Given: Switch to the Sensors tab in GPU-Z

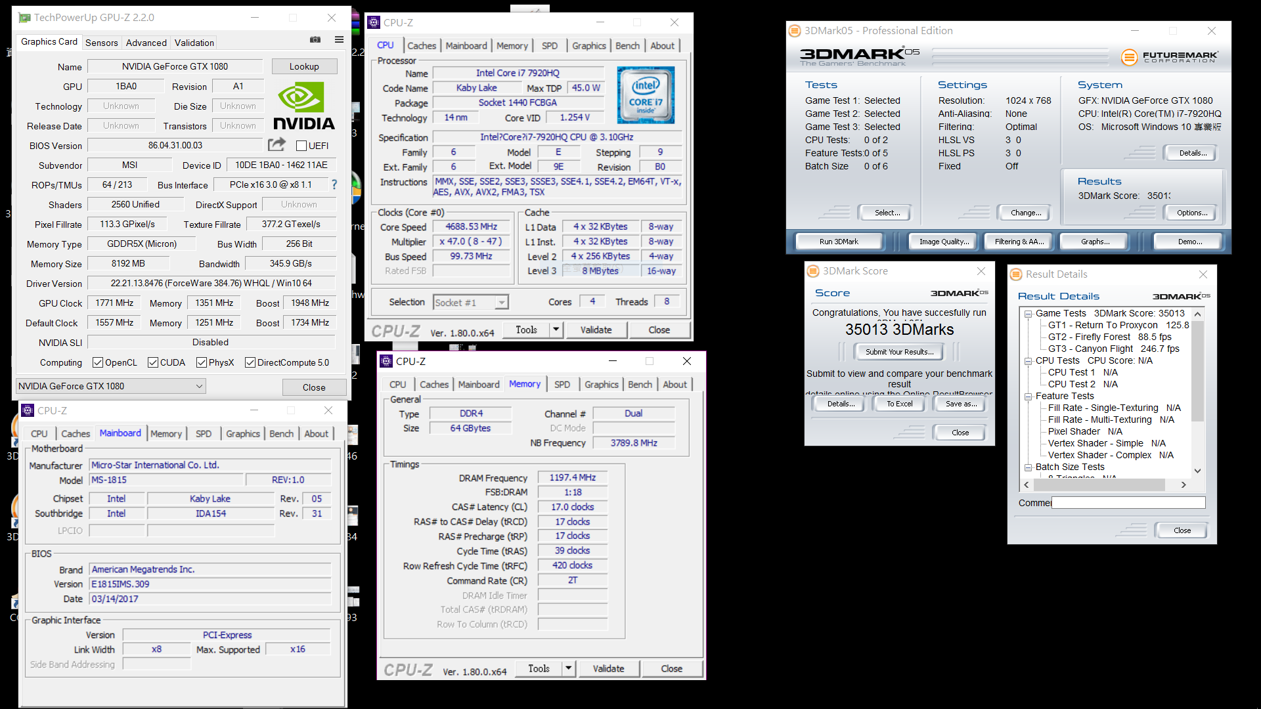Looking at the screenshot, I should tap(102, 43).
